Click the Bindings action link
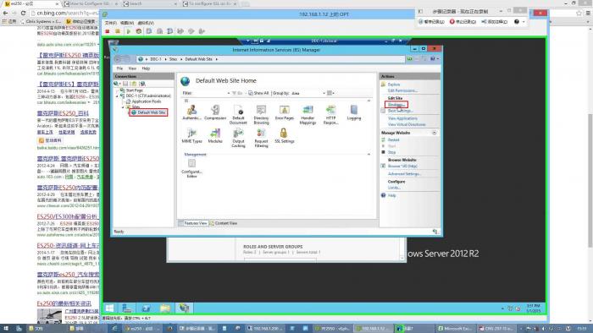This screenshot has width=593, height=333. (x=396, y=105)
